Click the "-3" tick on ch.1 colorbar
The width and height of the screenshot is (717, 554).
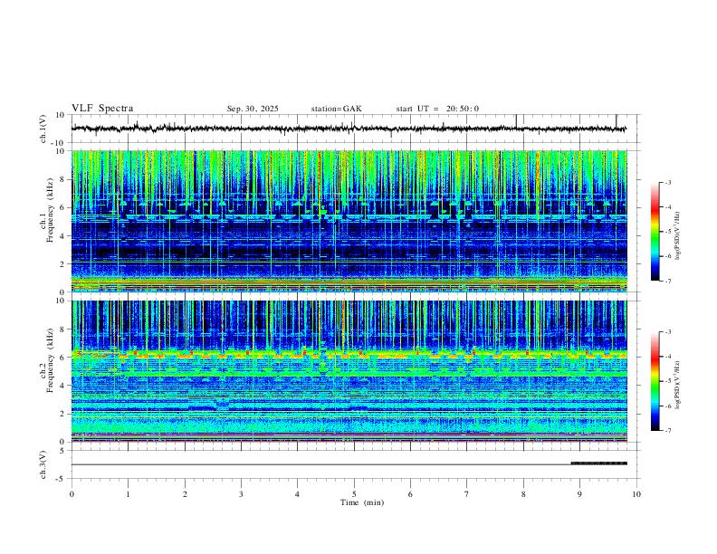(667, 182)
